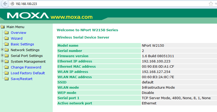Click the Ethernet MAC address row label
217x112 pixels.
point(77,66)
